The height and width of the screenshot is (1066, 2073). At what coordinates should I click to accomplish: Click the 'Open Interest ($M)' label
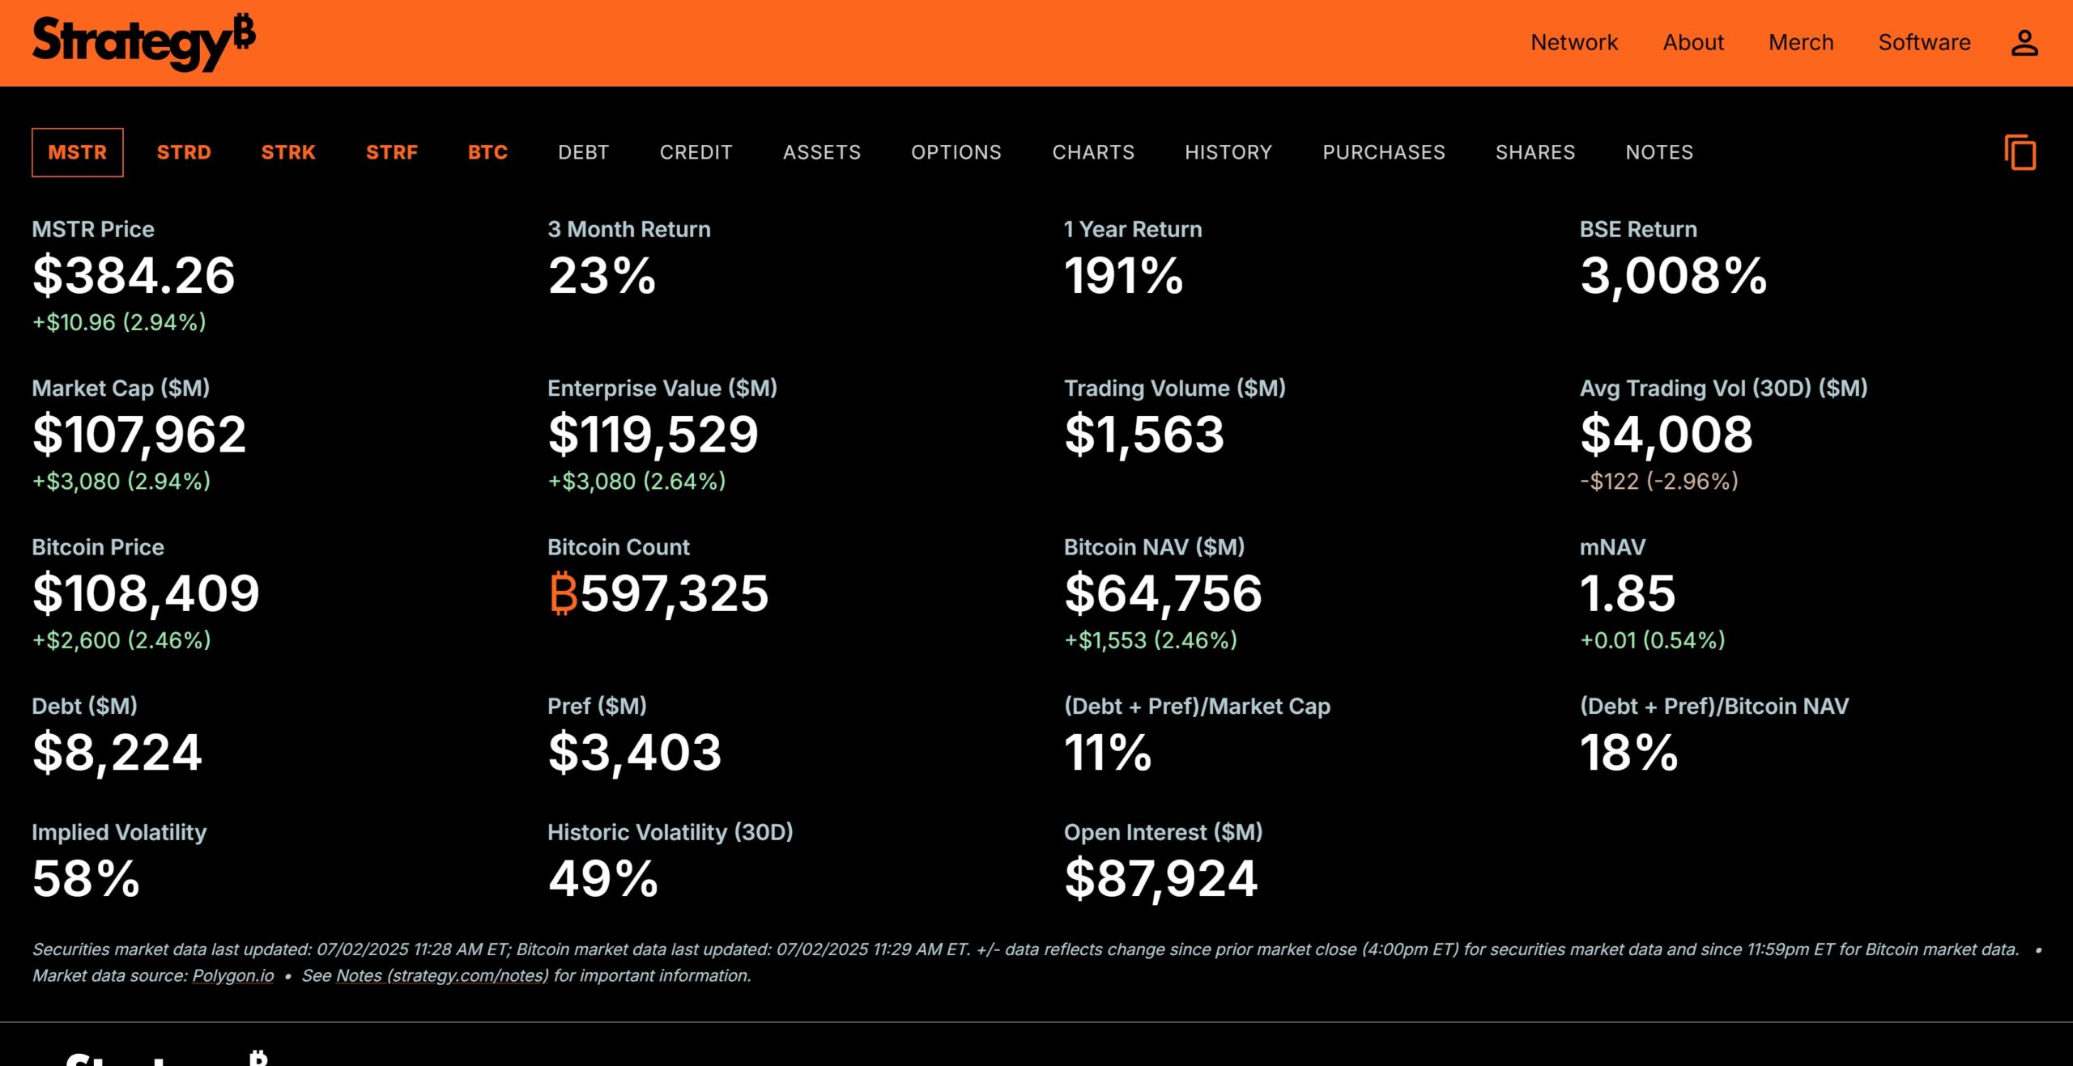(1164, 833)
